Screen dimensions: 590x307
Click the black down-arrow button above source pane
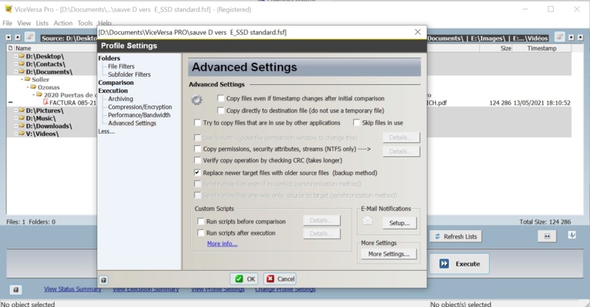pyautogui.click(x=9, y=38)
